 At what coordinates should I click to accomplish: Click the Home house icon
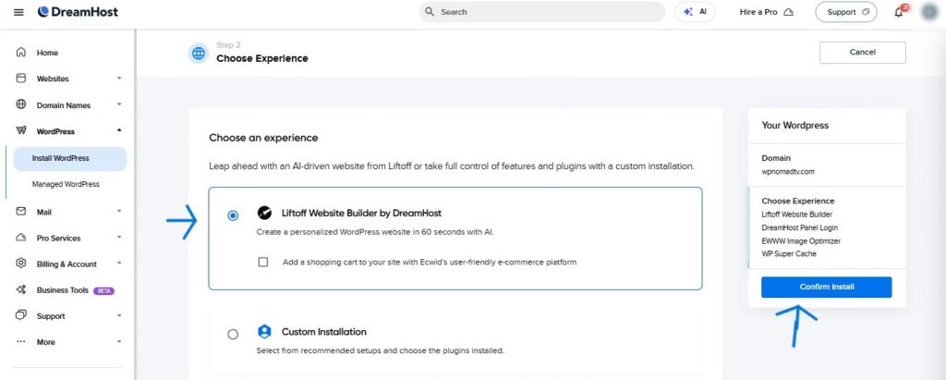tap(21, 53)
